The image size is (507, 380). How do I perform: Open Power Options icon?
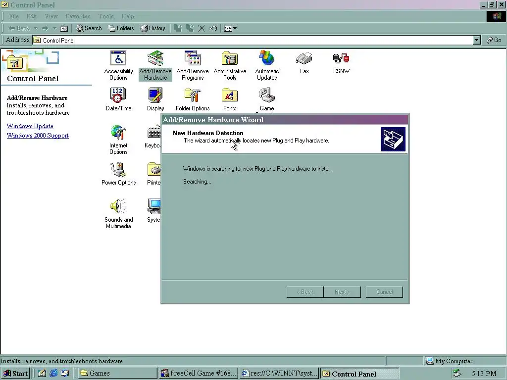click(118, 174)
